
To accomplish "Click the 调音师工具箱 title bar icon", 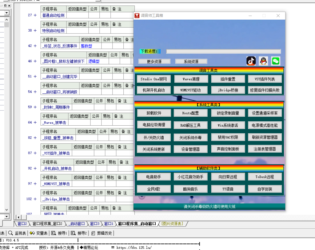I will 137,15.
